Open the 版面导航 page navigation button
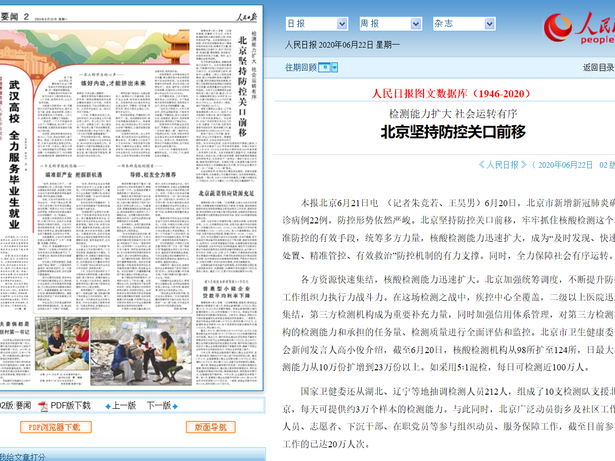This screenshot has width=615, height=461. pos(211,427)
